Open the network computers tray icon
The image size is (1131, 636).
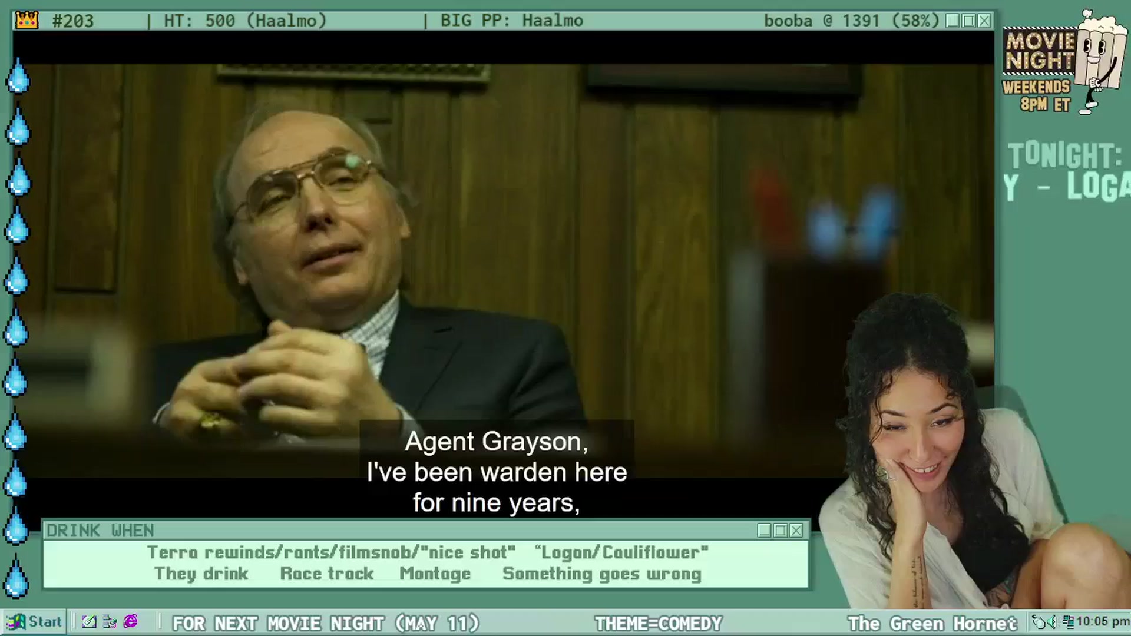pos(1068,622)
